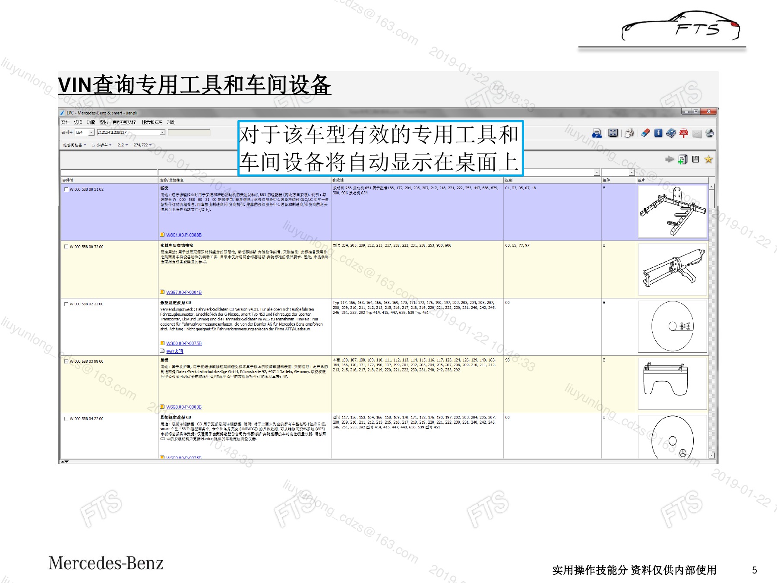This screenshot has width=777, height=583.
Task: Click the 有效性 column header
Action: click(417, 180)
